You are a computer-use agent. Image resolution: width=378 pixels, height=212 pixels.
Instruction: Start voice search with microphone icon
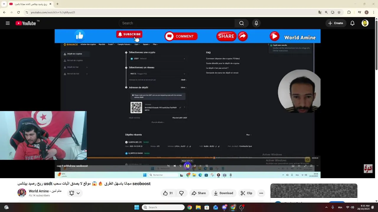pyautogui.click(x=256, y=23)
